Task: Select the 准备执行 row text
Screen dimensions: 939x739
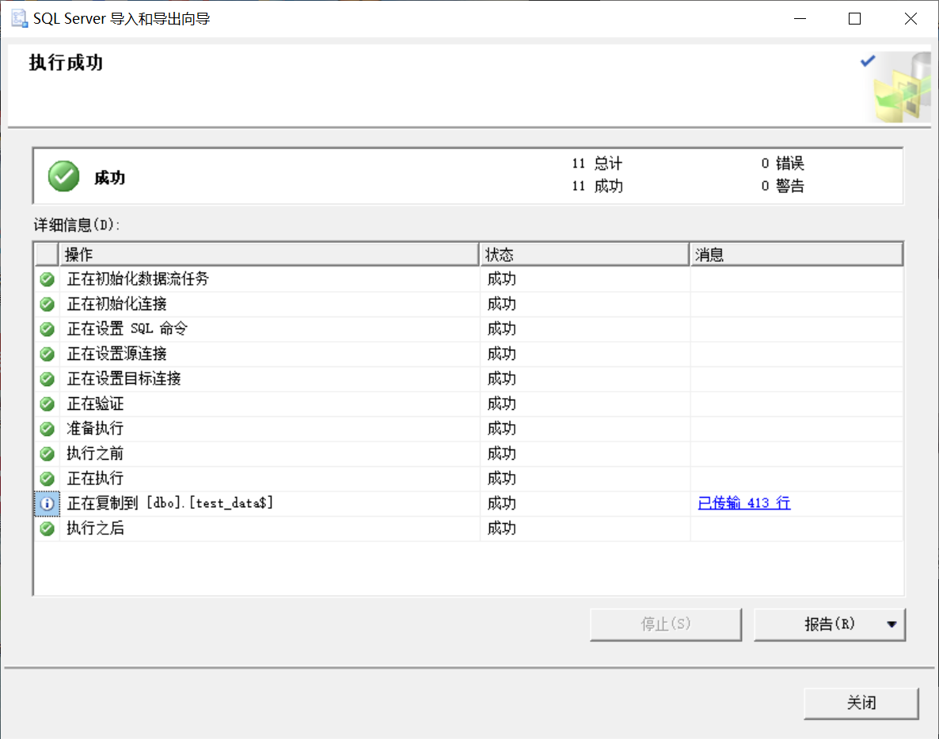Action: [95, 428]
